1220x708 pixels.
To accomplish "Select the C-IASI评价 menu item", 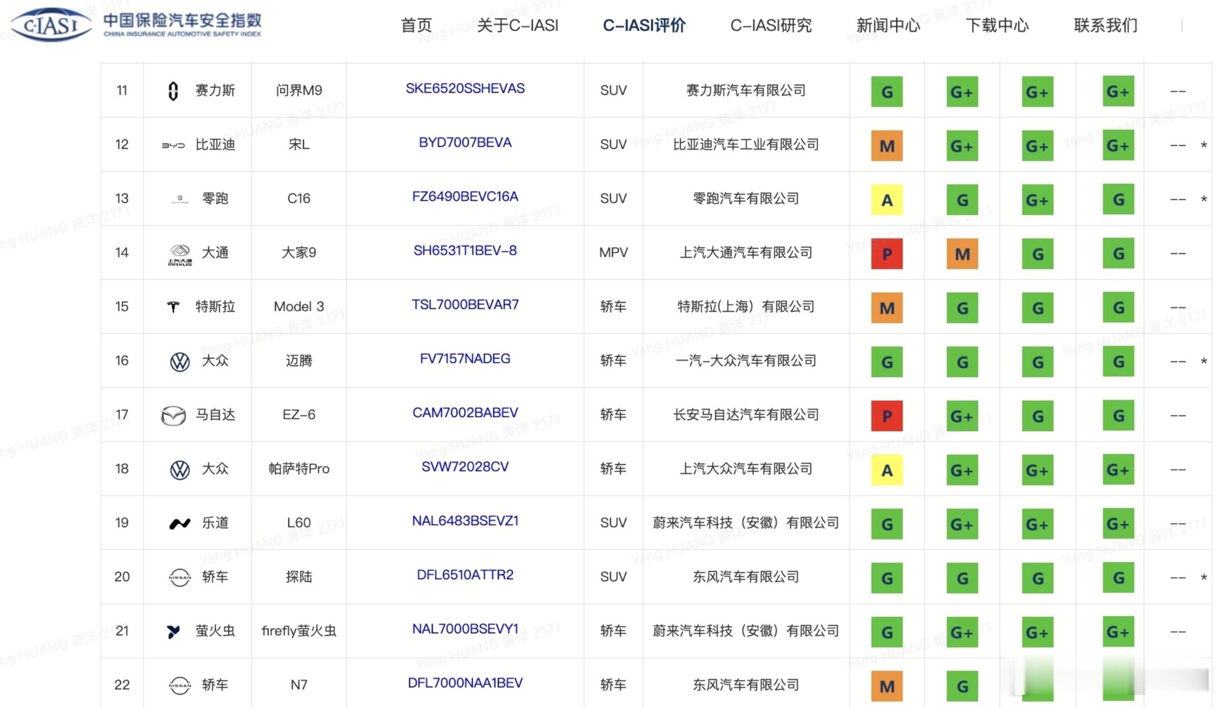I will pos(644,25).
